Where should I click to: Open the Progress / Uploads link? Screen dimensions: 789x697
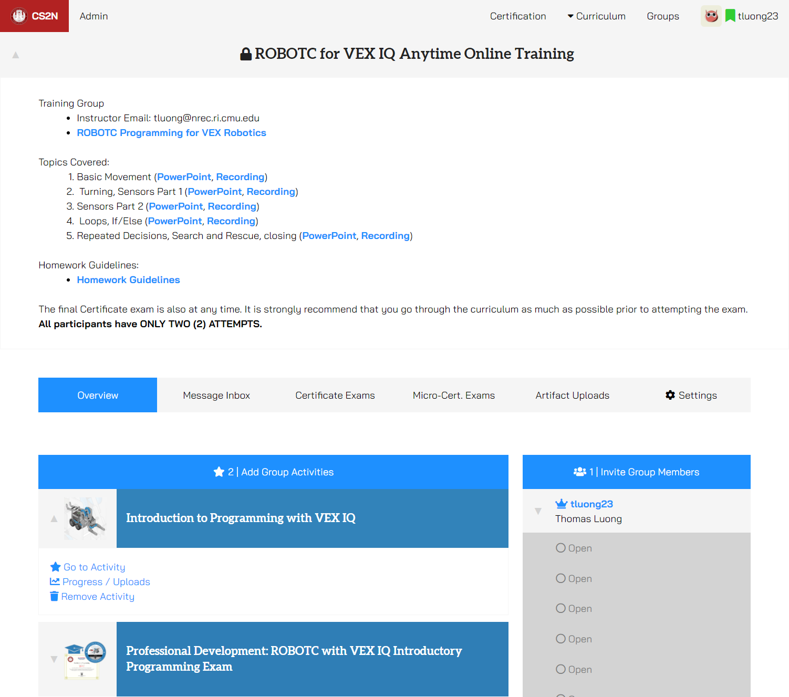[106, 581]
